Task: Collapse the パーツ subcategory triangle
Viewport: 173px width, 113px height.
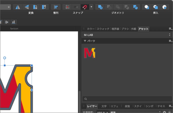Action: pos(85,41)
